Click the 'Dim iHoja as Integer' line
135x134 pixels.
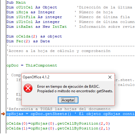pos(31,12)
